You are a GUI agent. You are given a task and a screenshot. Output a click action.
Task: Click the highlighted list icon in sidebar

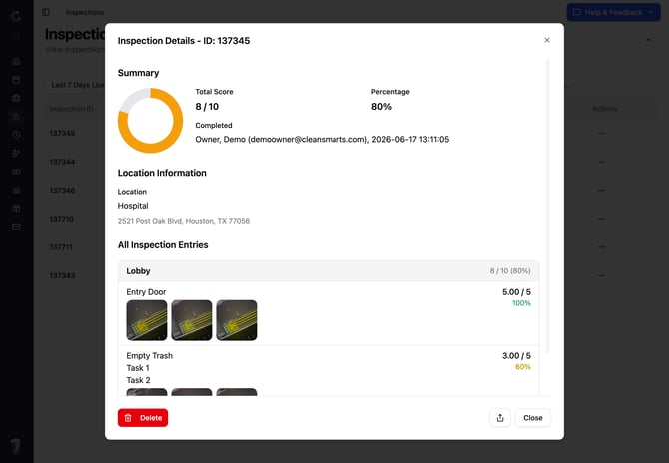(16, 117)
